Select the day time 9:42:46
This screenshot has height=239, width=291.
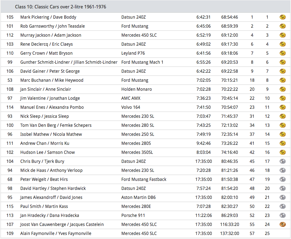coord(204,143)
